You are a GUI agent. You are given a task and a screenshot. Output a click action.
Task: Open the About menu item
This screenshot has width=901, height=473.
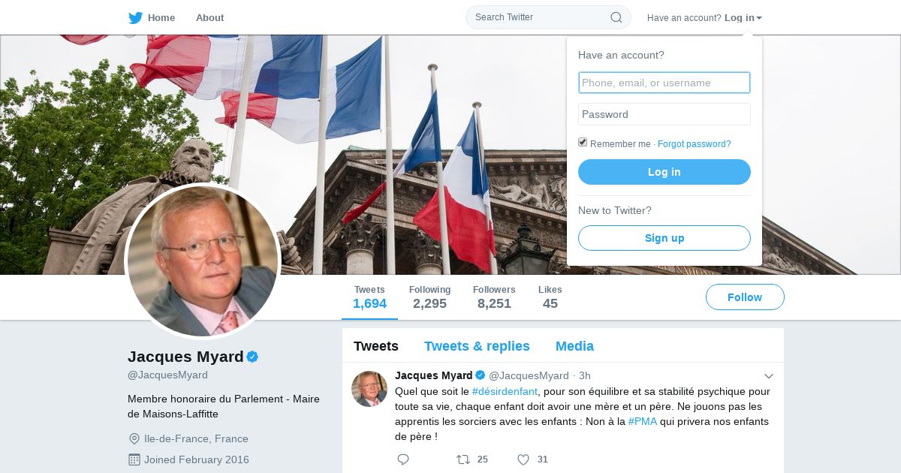click(x=209, y=18)
